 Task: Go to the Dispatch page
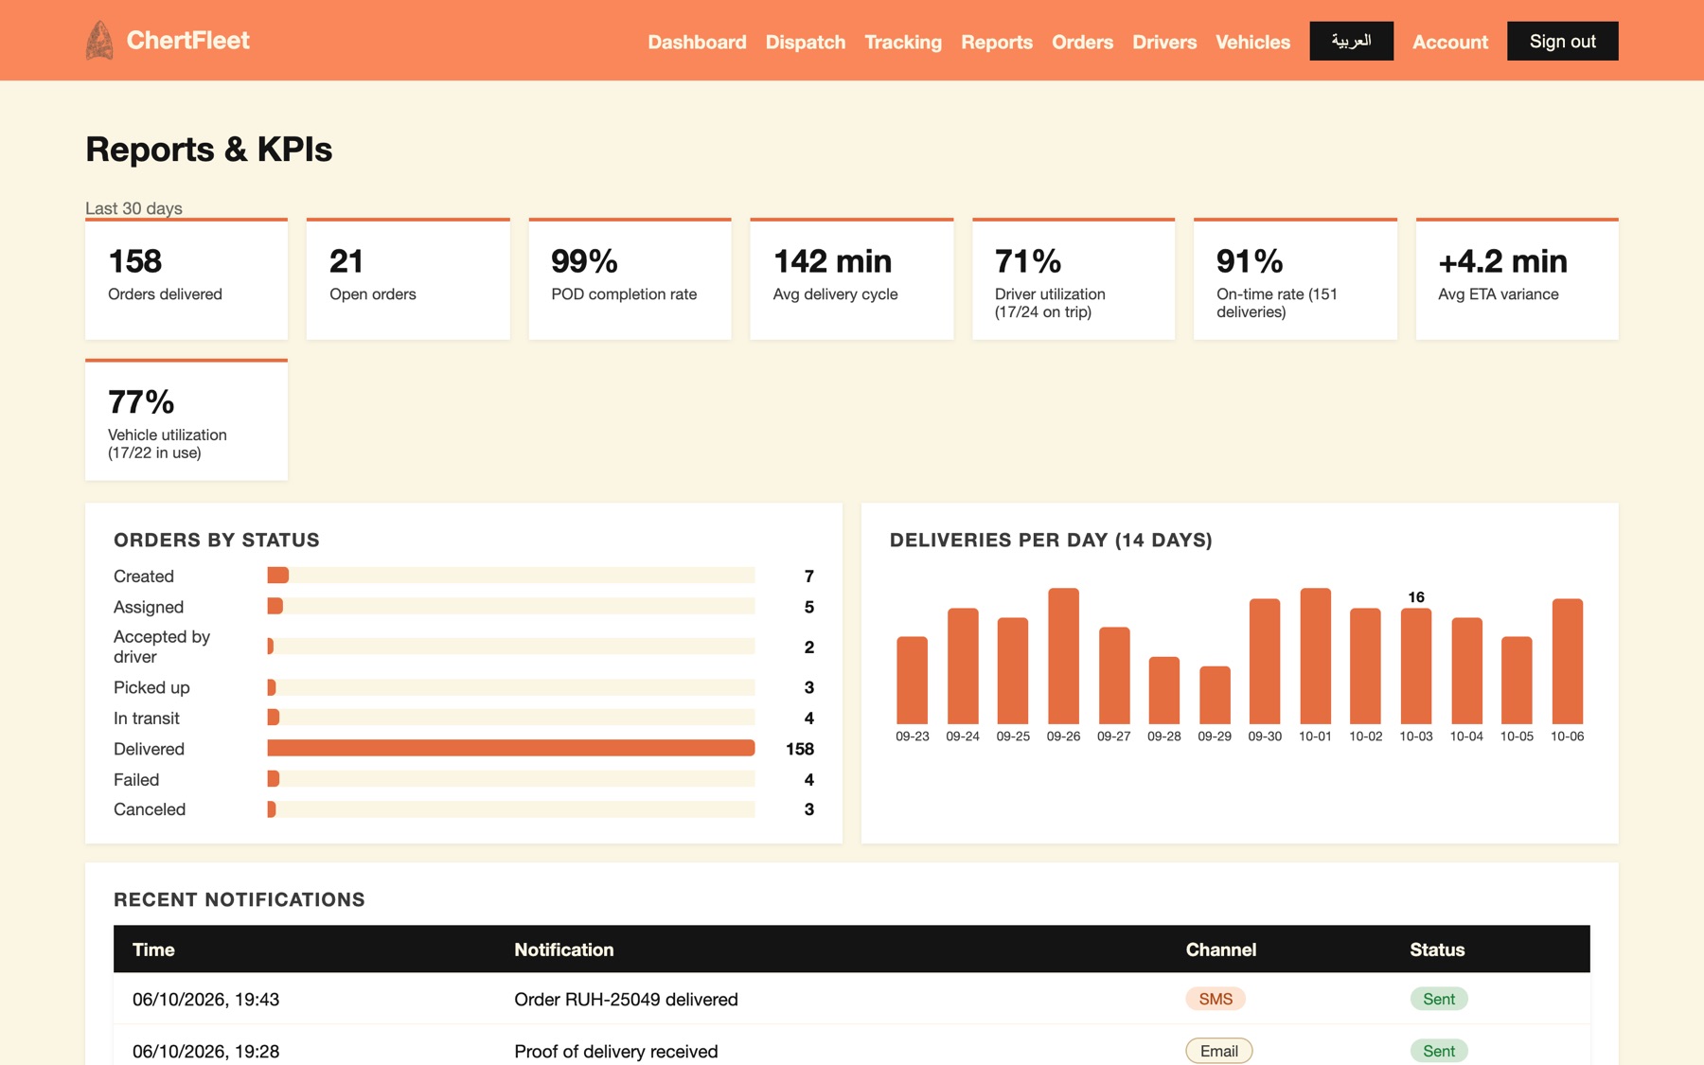pyautogui.click(x=806, y=42)
